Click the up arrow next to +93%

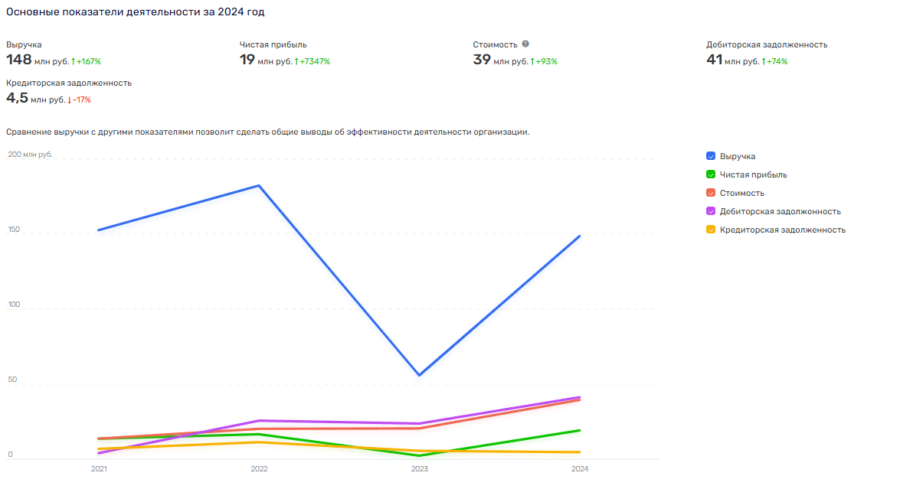pos(532,61)
